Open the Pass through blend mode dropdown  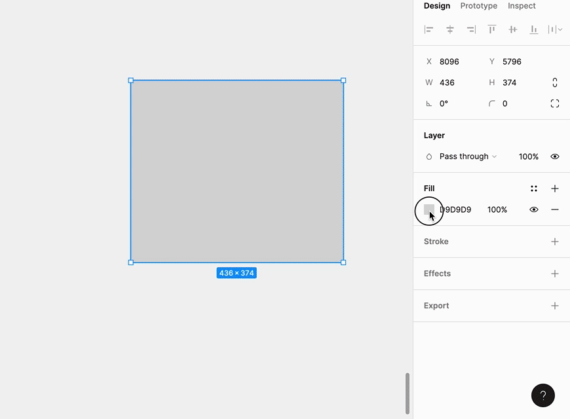click(x=468, y=156)
